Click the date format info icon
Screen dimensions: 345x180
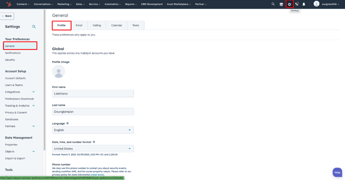(94, 142)
